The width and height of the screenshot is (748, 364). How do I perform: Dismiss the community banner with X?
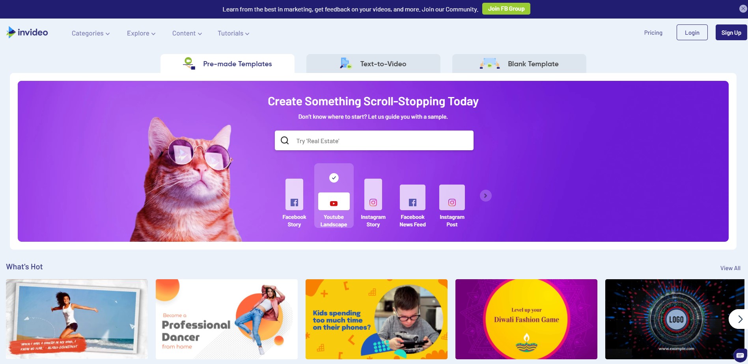[x=743, y=9]
